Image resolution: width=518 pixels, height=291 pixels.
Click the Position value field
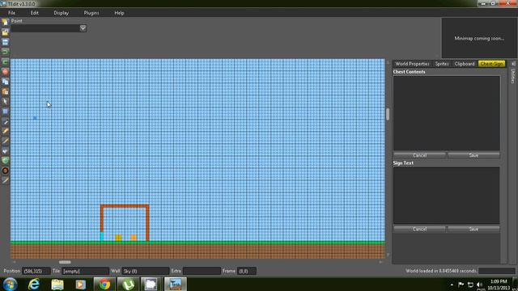coord(36,271)
